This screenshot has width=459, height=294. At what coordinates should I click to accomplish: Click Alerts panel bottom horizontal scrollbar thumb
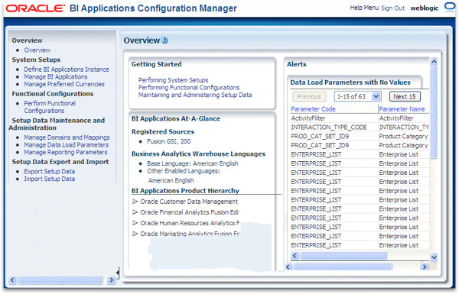coord(343,267)
